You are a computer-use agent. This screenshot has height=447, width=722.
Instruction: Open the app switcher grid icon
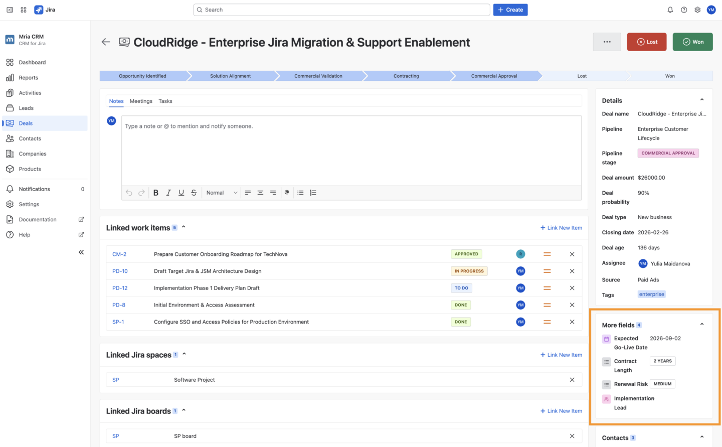click(x=24, y=10)
